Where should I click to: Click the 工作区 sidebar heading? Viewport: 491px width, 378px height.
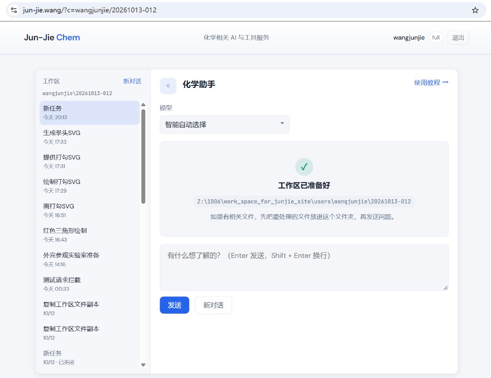pyautogui.click(x=51, y=81)
